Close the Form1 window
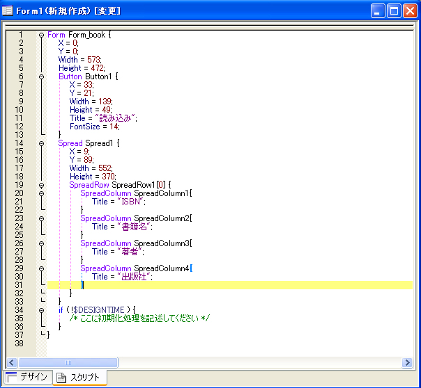421x388 pixels. click(x=410, y=11)
